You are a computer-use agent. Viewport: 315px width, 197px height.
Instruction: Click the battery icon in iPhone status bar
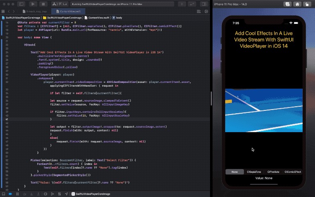(296, 23)
